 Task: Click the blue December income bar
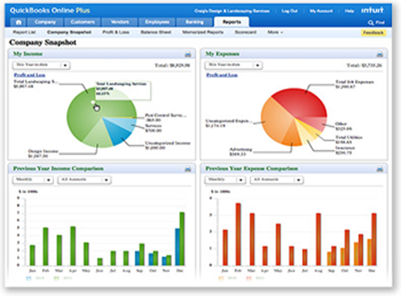pos(178,247)
